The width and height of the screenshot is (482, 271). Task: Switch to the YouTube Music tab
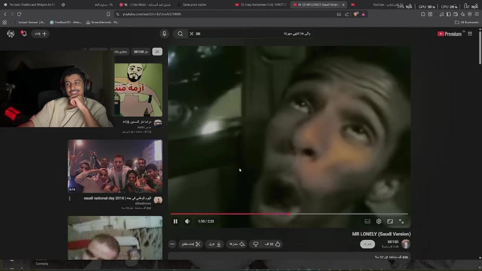[145, 5]
